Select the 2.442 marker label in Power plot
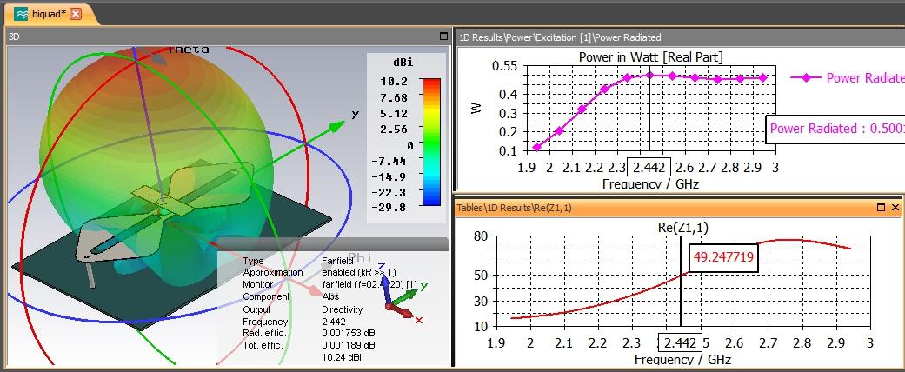 click(x=649, y=167)
